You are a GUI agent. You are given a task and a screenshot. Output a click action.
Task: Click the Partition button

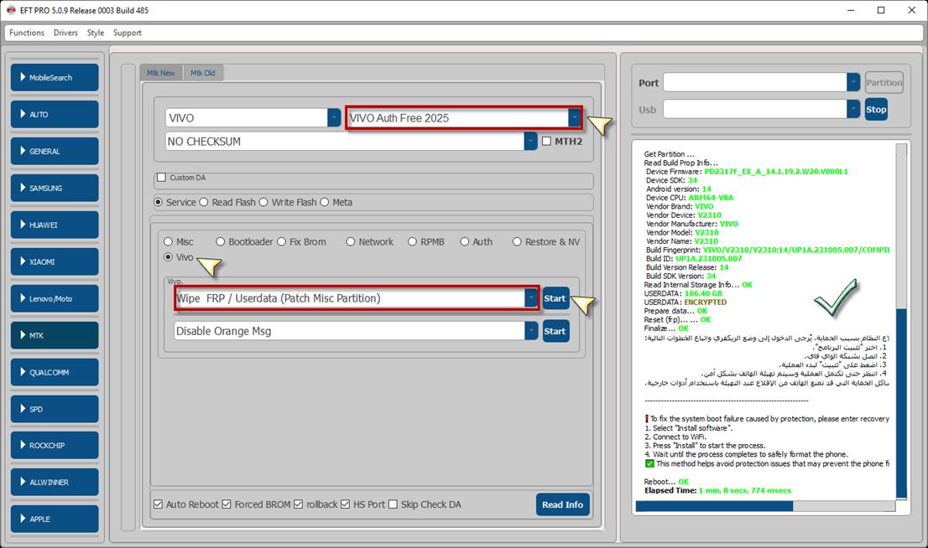(x=884, y=82)
